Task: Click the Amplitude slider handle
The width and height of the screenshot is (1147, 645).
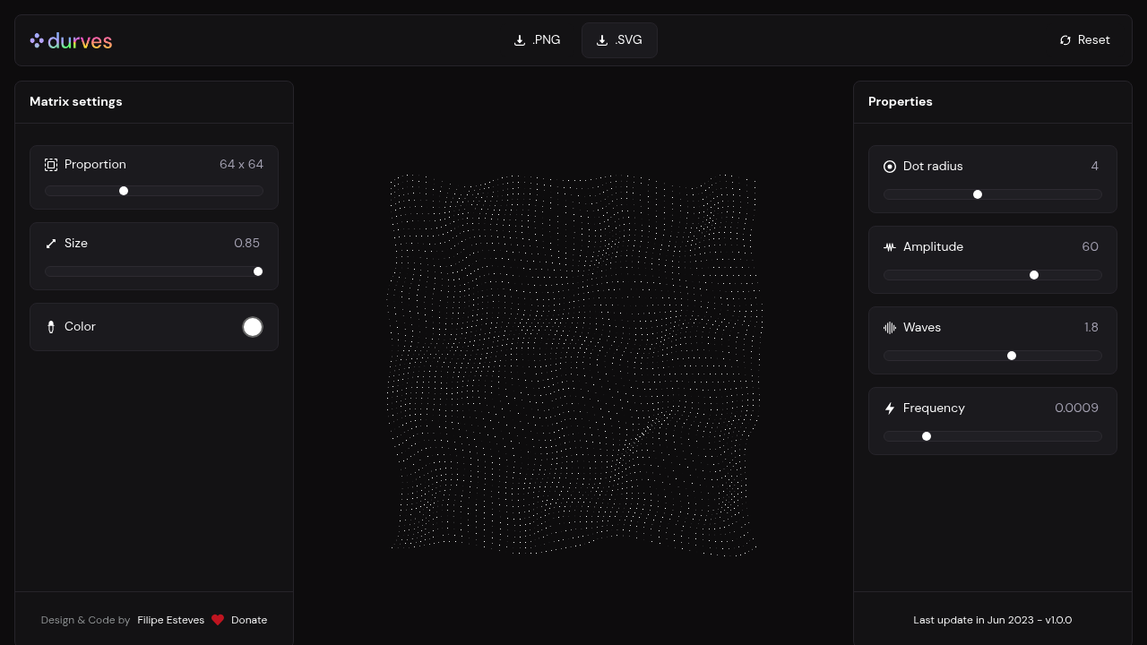Action: 1034,275
